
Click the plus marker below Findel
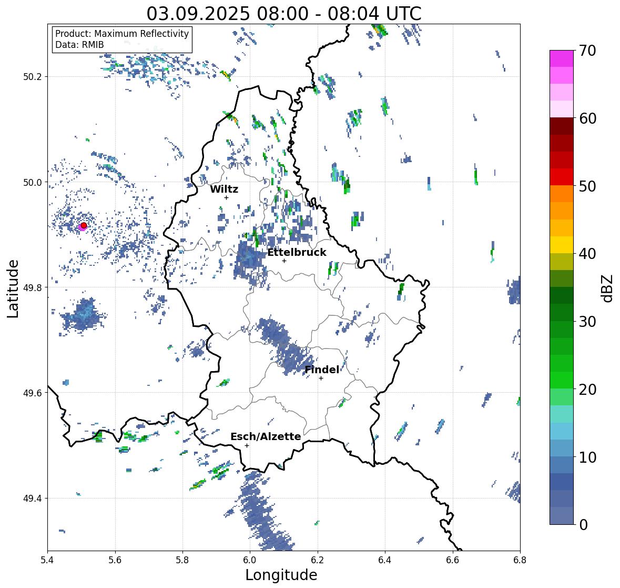321,378
